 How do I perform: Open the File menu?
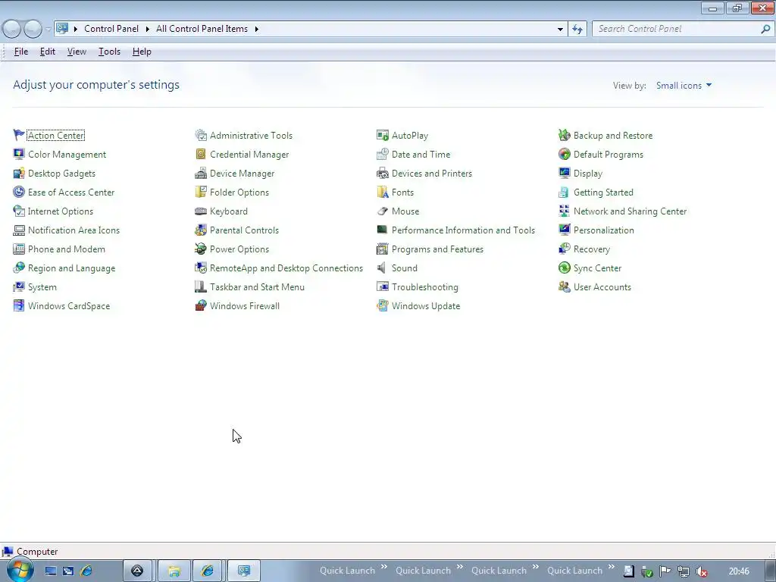coord(20,52)
